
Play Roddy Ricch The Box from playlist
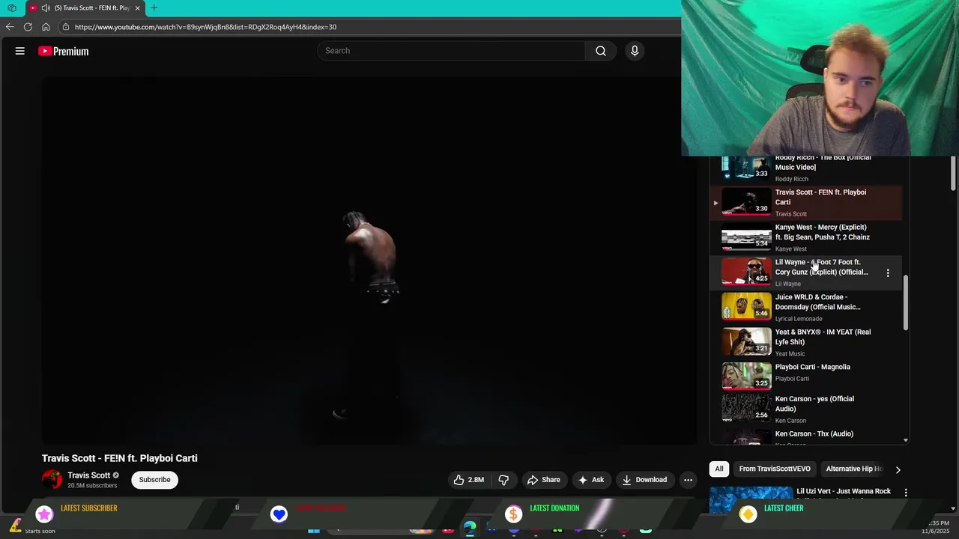point(807,168)
